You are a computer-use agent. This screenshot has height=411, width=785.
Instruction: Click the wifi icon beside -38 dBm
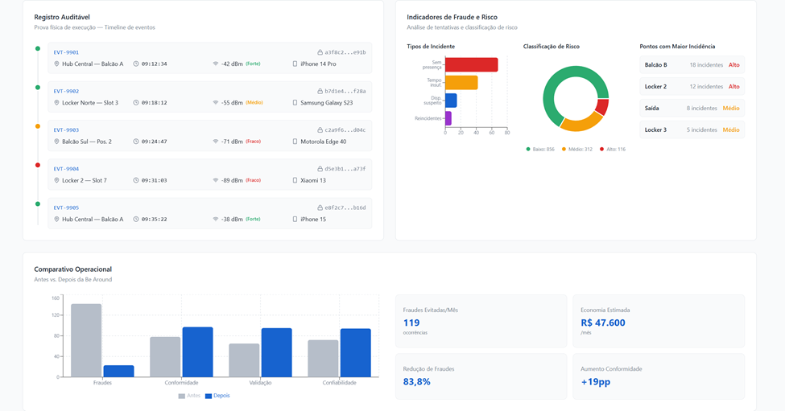(216, 219)
